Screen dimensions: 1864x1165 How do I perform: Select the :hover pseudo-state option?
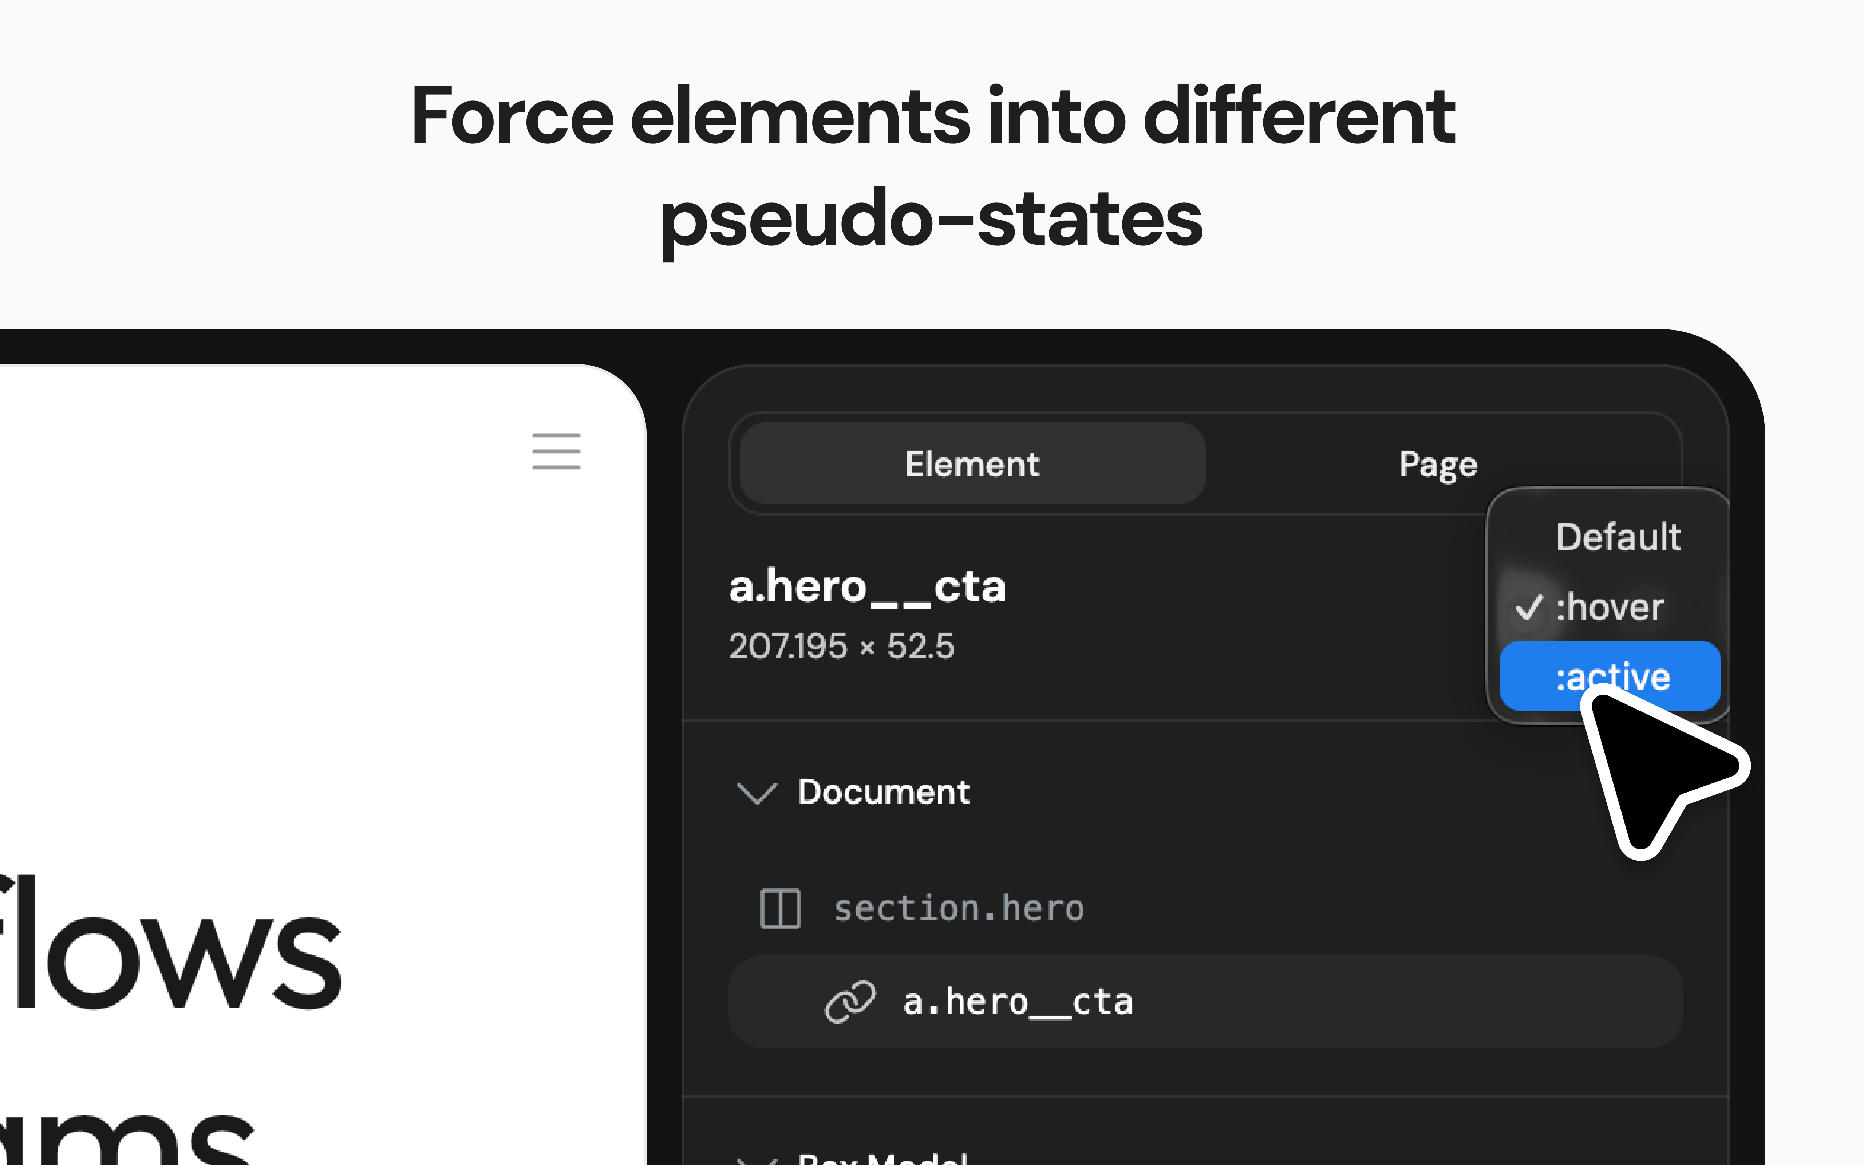(x=1610, y=607)
